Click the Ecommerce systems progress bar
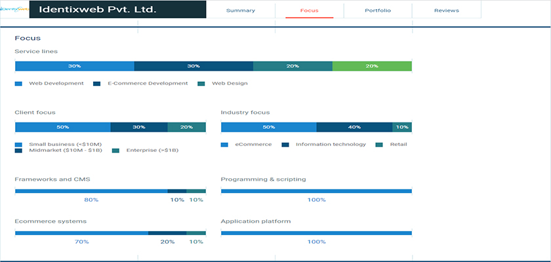551x262 pixels. pos(110,233)
